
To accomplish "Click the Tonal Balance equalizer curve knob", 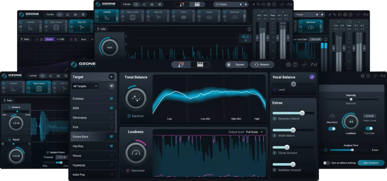I will click(136, 98).
